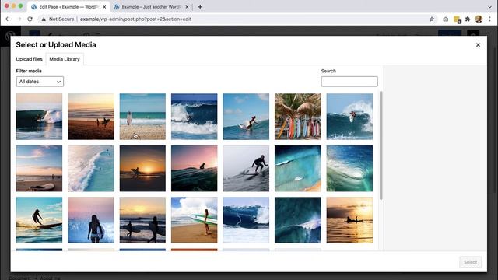The height and width of the screenshot is (280, 498).
Task: Open a new browser tab with plus
Action: 200,7
